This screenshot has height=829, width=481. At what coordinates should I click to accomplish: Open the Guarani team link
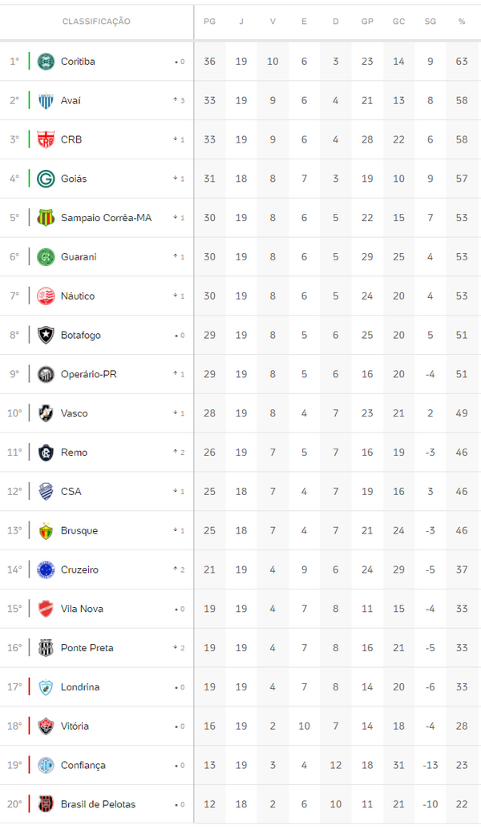click(79, 257)
